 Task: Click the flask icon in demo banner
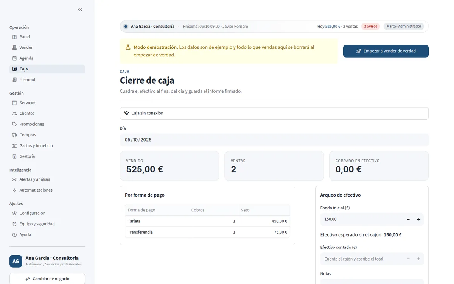[x=128, y=47]
